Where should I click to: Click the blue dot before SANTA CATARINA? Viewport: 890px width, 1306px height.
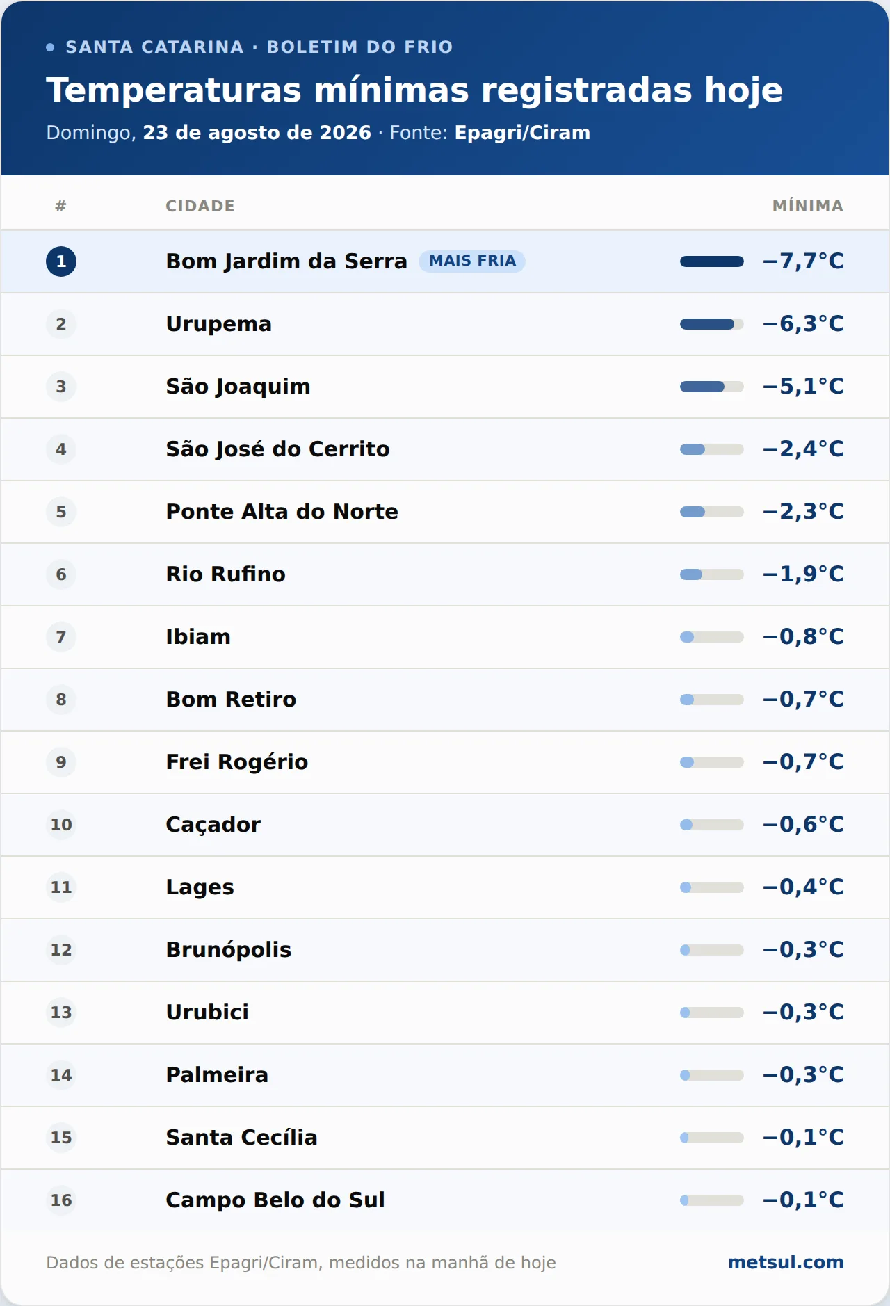[x=50, y=47]
